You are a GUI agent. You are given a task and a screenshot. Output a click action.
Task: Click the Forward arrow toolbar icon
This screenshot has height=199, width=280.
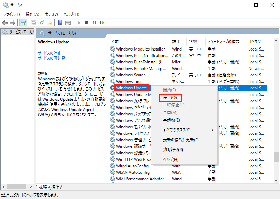coord(13,23)
